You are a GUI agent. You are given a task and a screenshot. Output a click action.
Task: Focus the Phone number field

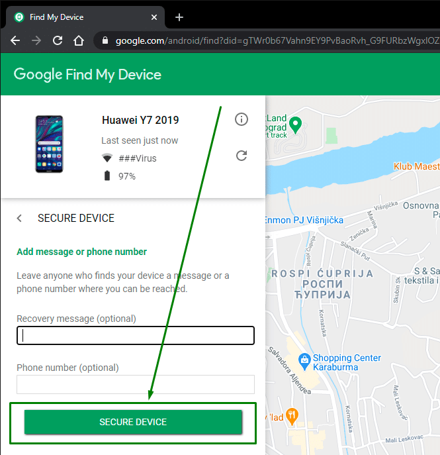click(x=136, y=384)
